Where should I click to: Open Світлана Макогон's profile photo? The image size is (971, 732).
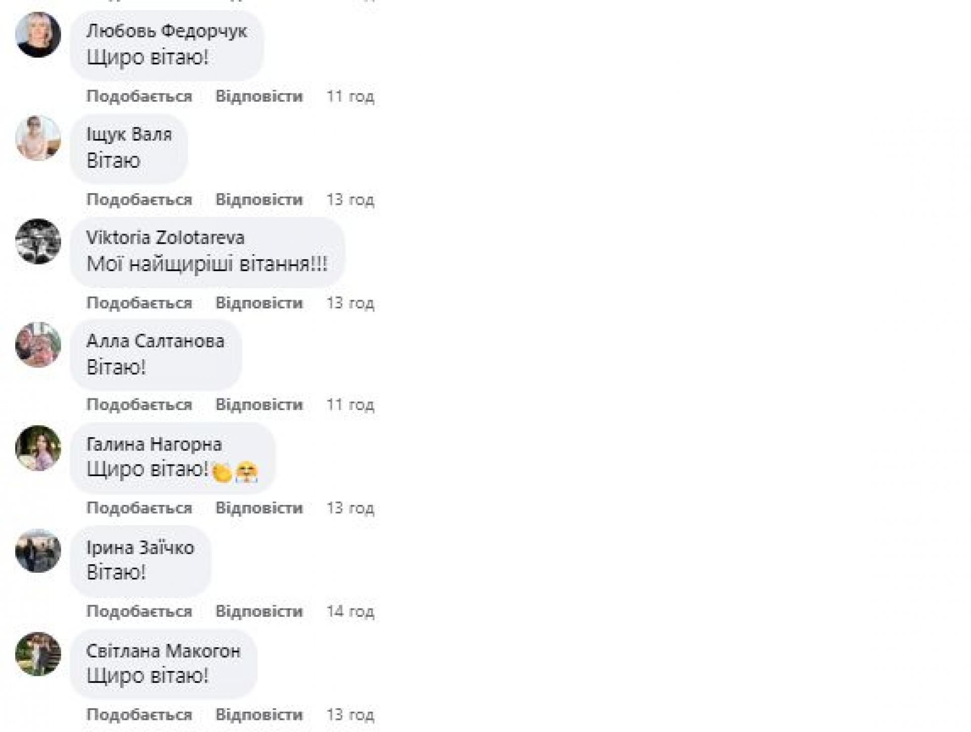click(38, 654)
